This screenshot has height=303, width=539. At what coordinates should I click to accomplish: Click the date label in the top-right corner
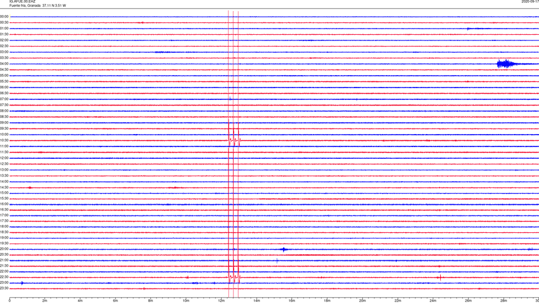[x=530, y=2]
